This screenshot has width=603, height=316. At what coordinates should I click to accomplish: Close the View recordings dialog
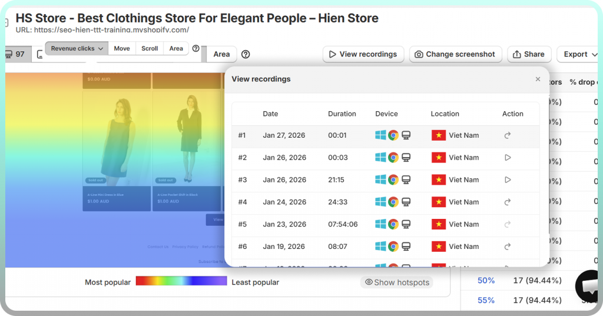538,79
